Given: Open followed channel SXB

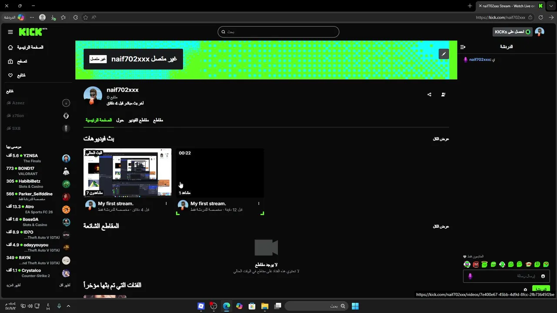Looking at the screenshot, I should coord(38,128).
